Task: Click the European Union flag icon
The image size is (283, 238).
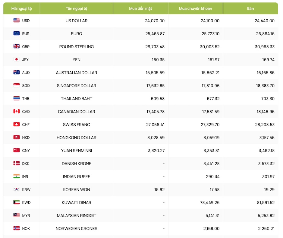Action: pyautogui.click(x=17, y=33)
